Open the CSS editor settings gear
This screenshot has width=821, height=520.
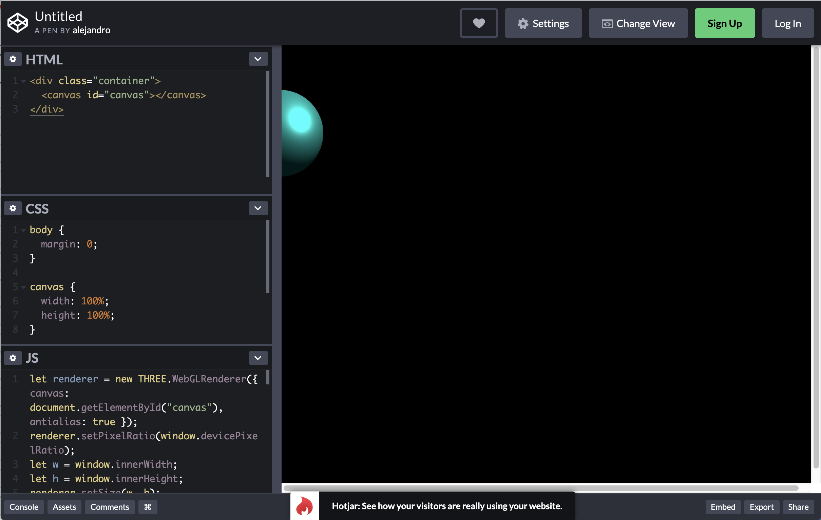click(x=13, y=208)
